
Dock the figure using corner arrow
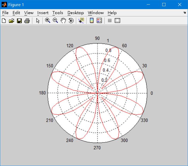pos(185,13)
